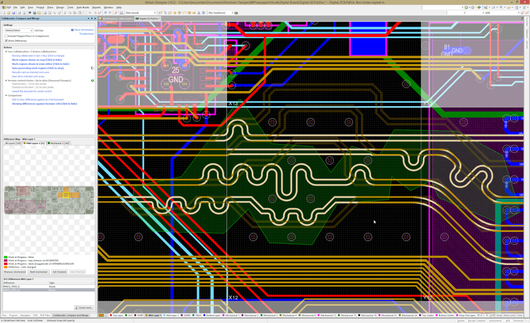This screenshot has height=323, width=530.
Task: Enable Include Polygon Pours in Comparisons
Action: [6, 36]
